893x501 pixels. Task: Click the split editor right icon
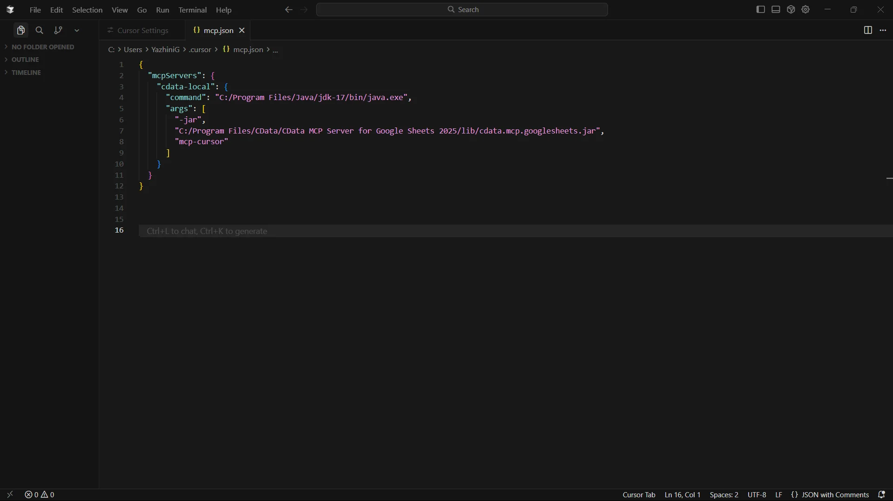(x=867, y=30)
